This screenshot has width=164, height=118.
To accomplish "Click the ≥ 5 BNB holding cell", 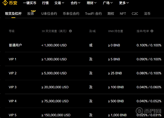I will click(x=114, y=59).
